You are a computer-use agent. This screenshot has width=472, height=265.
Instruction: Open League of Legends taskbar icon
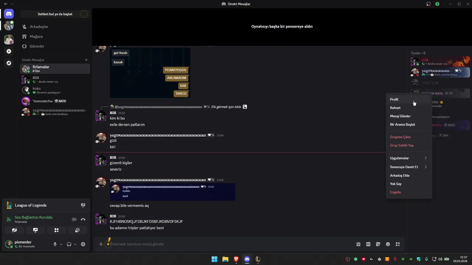point(258,259)
